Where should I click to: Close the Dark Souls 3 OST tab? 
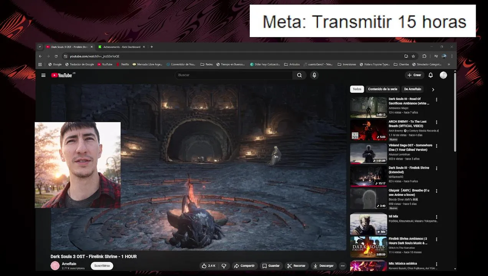[91, 47]
